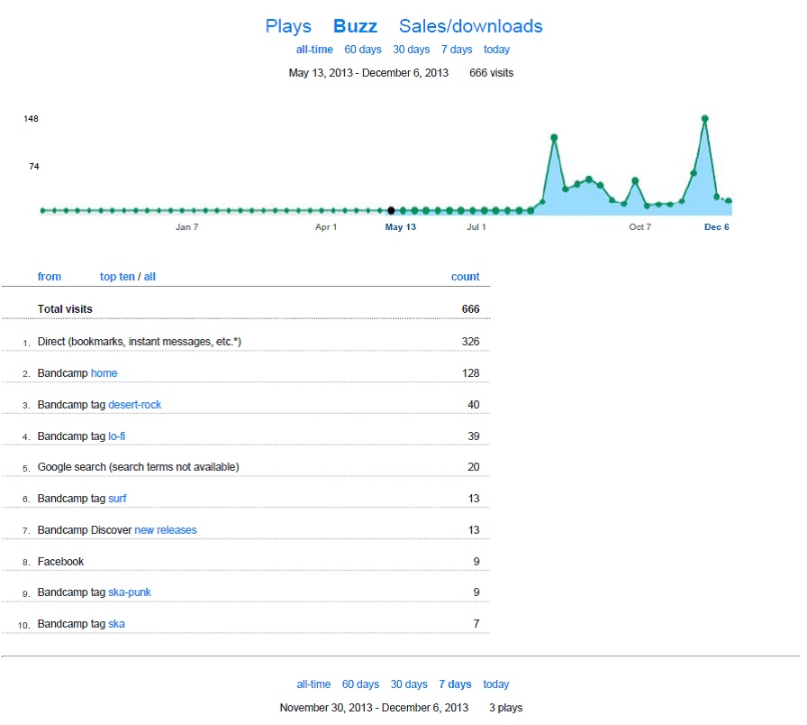Open the Bandcamp 'home' link
The height and width of the screenshot is (725, 807).
tap(104, 373)
